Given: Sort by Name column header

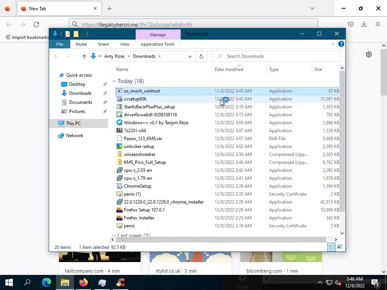Looking at the screenshot, I should pyautogui.click(x=122, y=69).
